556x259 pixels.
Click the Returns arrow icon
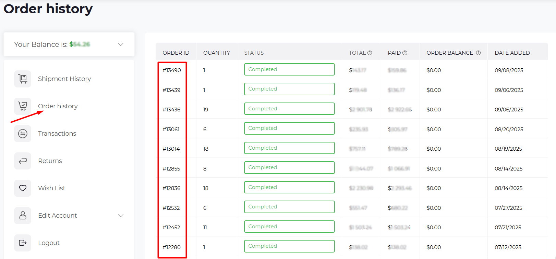coord(23,161)
